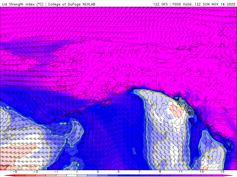The height and width of the screenshot is (177, 237).
Task: Click the 3 value on the color scale
Action: pos(98,172)
